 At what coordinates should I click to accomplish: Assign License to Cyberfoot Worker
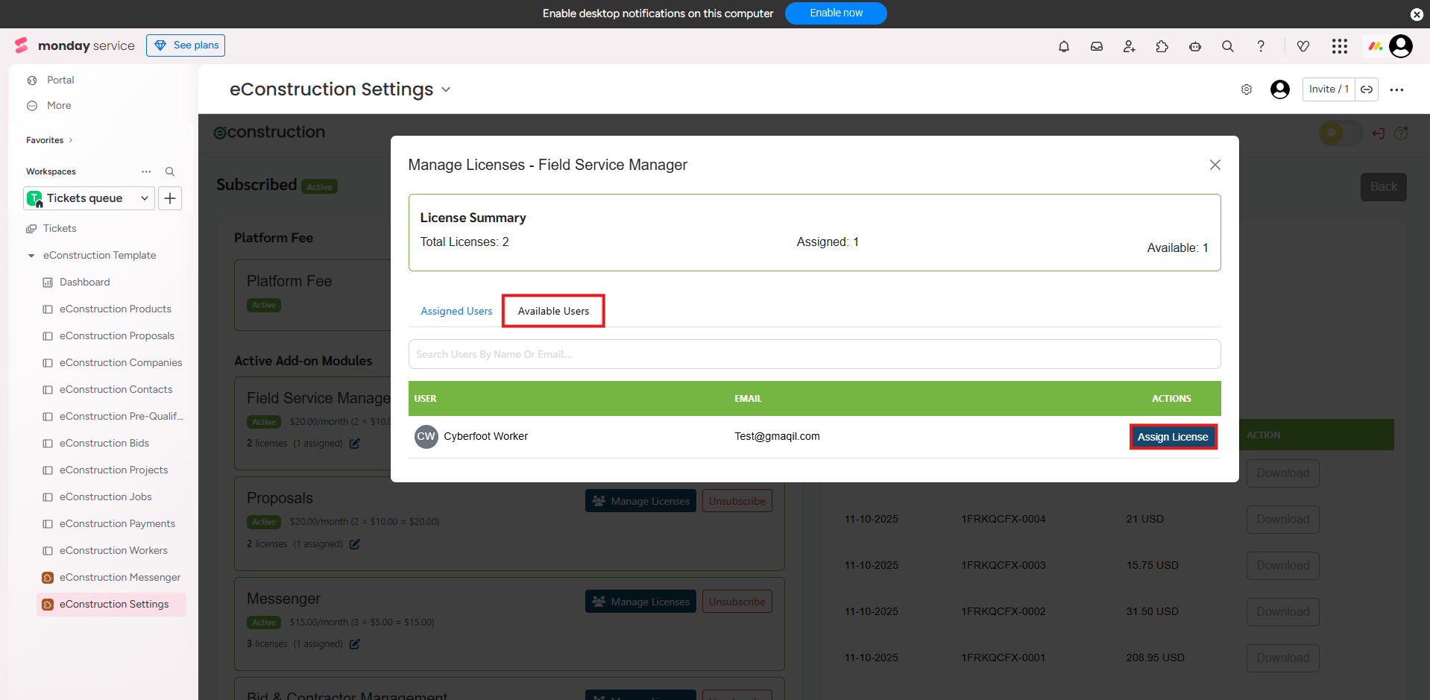point(1172,437)
